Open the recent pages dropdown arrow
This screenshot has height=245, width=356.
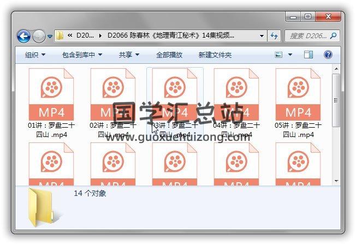tap(50, 37)
